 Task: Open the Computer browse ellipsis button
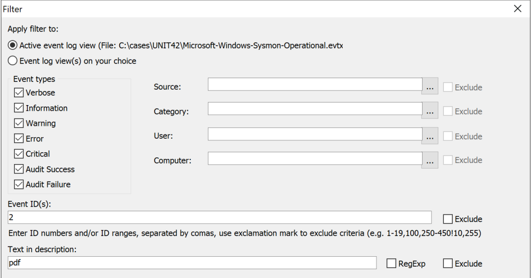pos(430,160)
